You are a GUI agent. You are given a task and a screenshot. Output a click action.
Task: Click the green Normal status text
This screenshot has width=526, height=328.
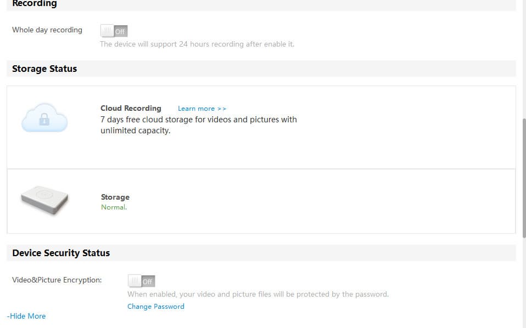(x=114, y=207)
